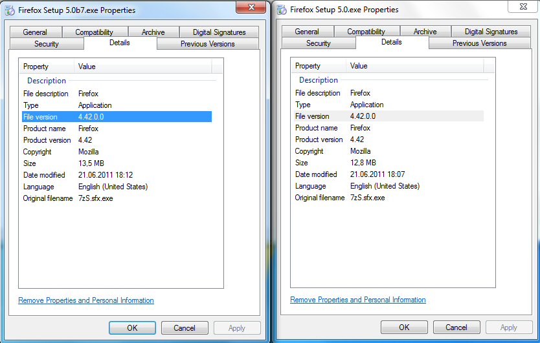Select Date modified row showing 21.06.2011 18:07

tap(389, 174)
